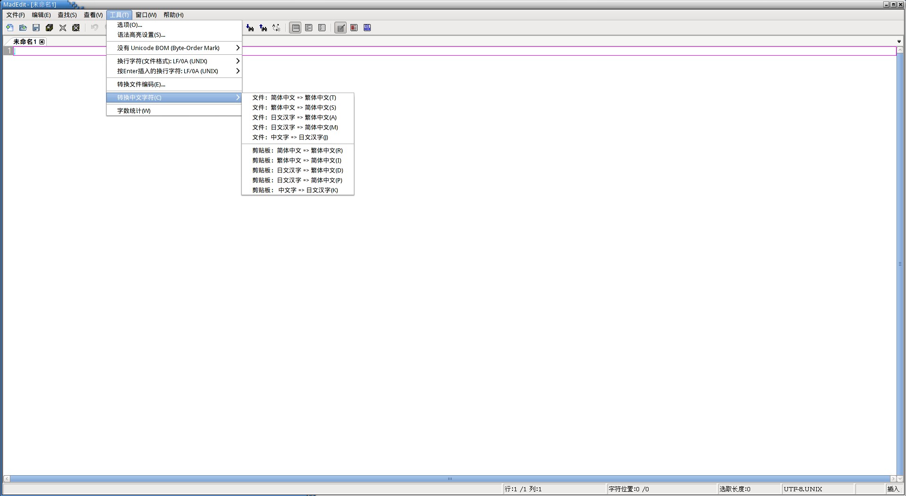Click the vertical scrollbar up arrow
The height and width of the screenshot is (496, 906).
click(x=900, y=50)
